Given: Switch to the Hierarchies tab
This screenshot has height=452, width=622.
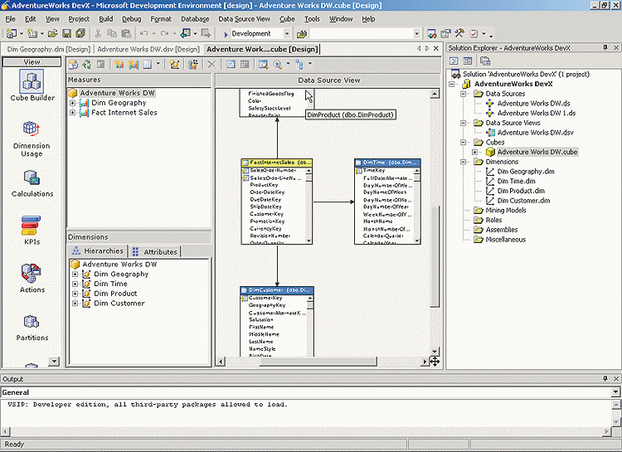Looking at the screenshot, I should pos(98,250).
